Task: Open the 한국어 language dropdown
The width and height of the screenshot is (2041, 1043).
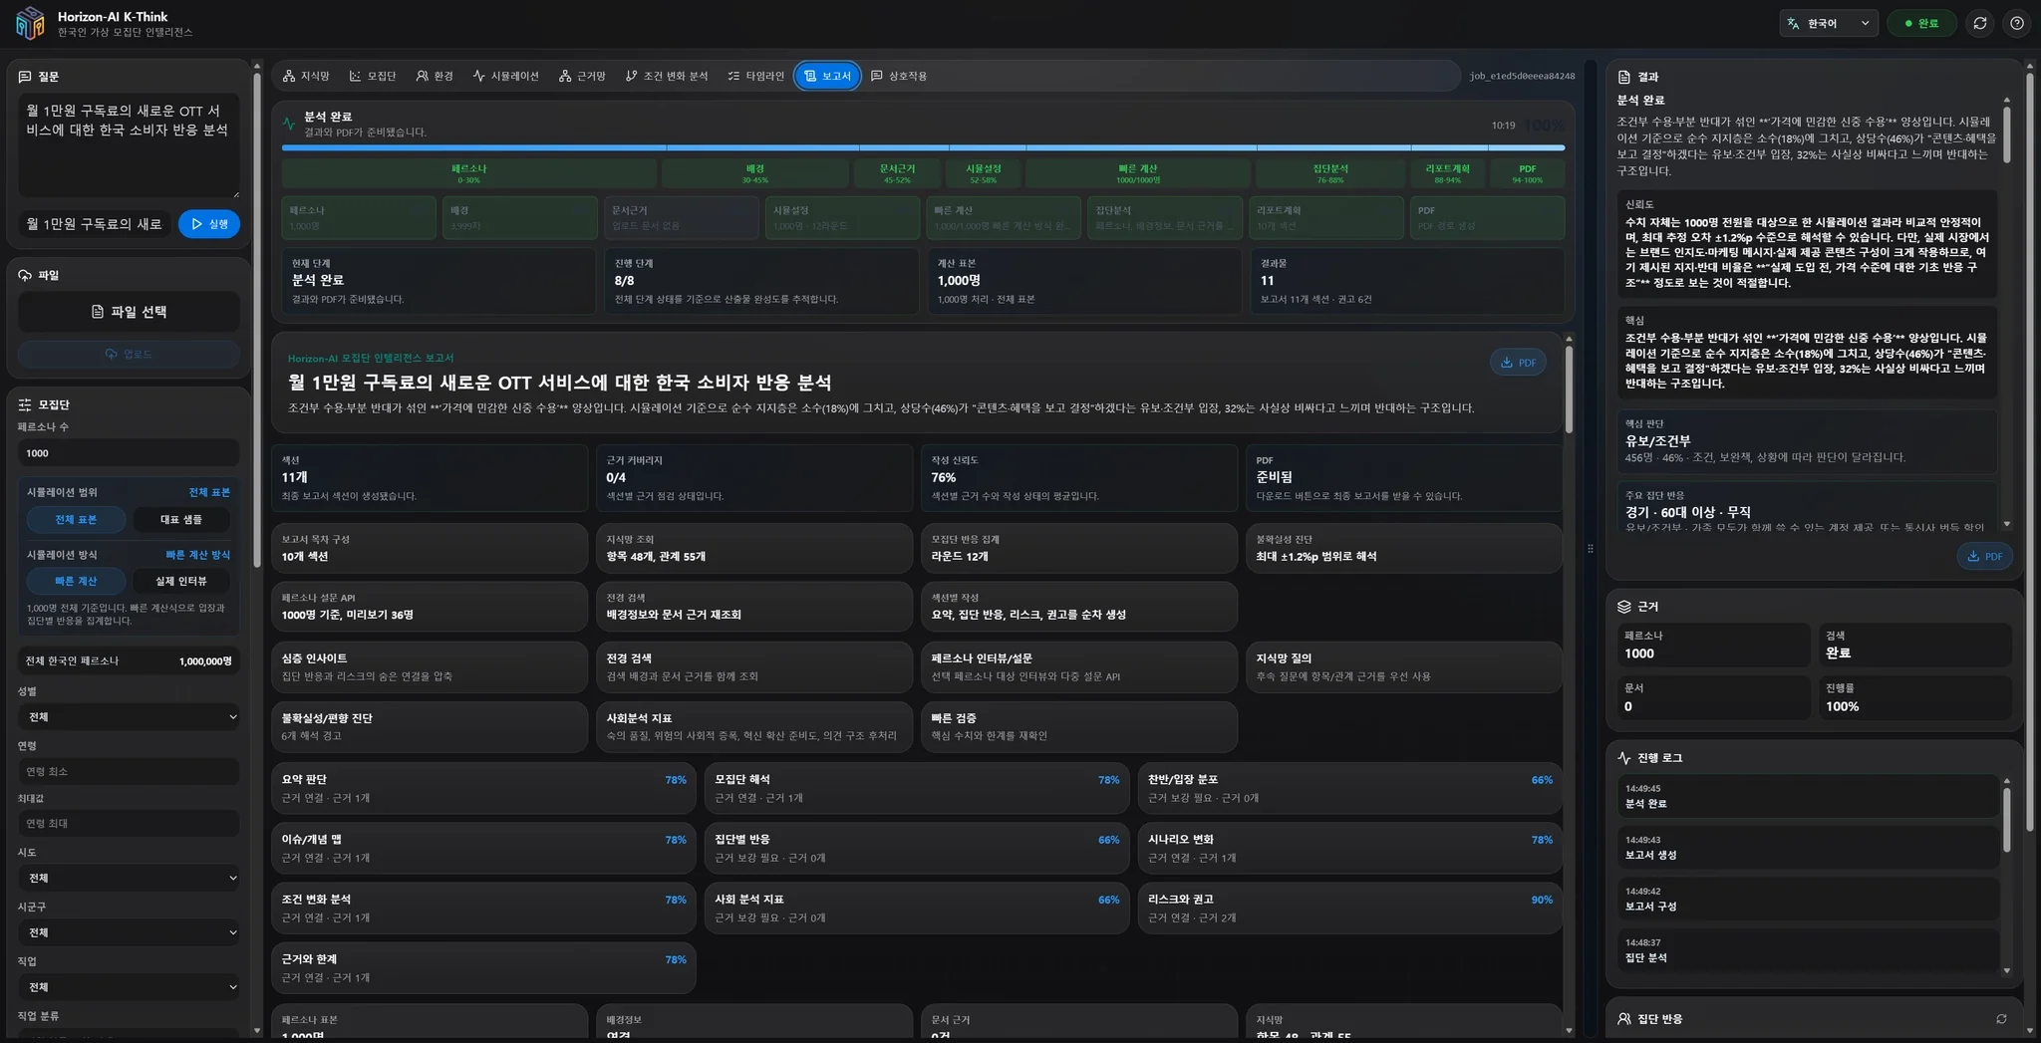Action: tap(1829, 23)
